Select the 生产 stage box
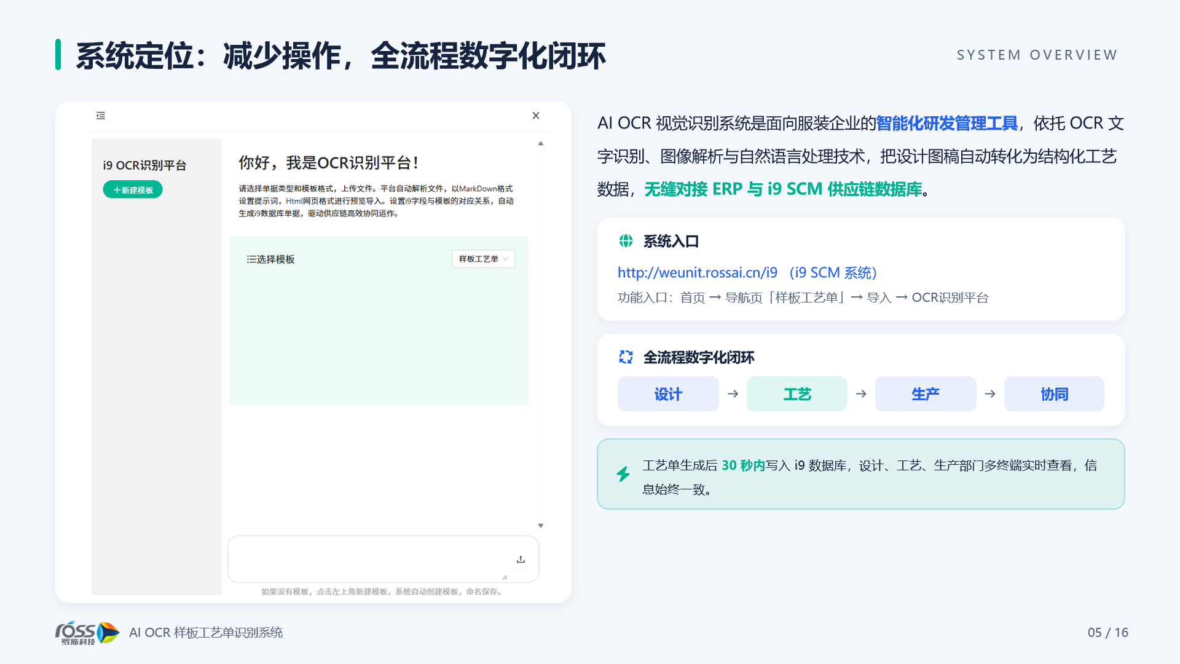Image resolution: width=1180 pixels, height=664 pixels. point(926,394)
